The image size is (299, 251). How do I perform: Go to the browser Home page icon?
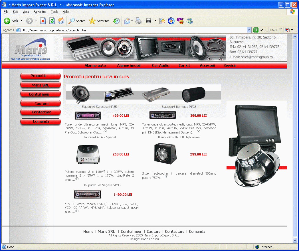(61, 21)
